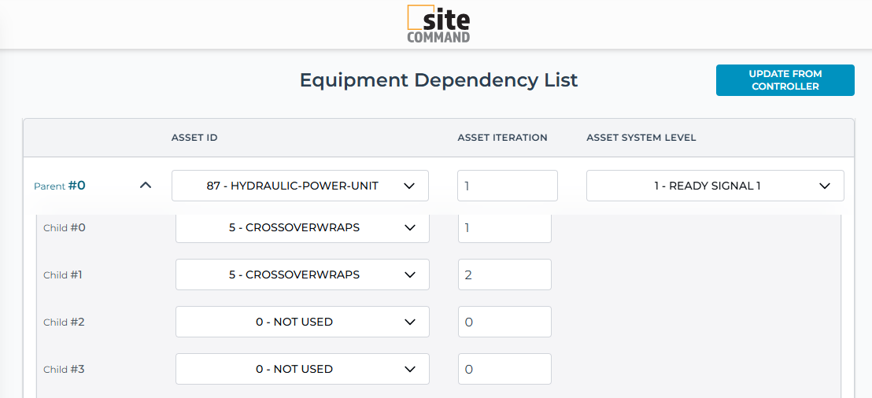This screenshot has height=398, width=872.
Task: Click the Site Command logo
Action: [438, 24]
